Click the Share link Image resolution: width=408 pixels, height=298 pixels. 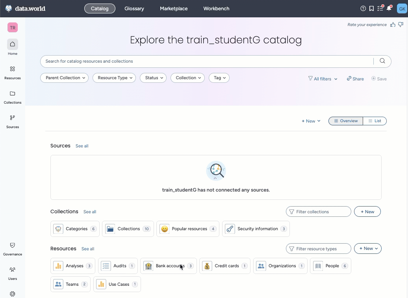pos(355,79)
